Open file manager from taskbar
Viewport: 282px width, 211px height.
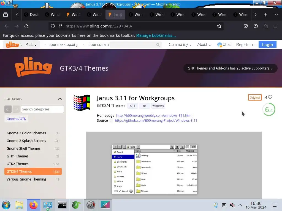[x=19, y=205]
